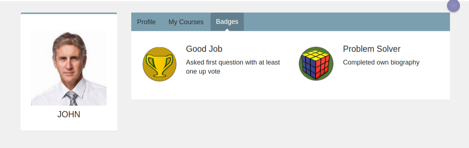The image size is (469, 148).
Task: Click the Rubik's cube badge icon
Action: 316,64
